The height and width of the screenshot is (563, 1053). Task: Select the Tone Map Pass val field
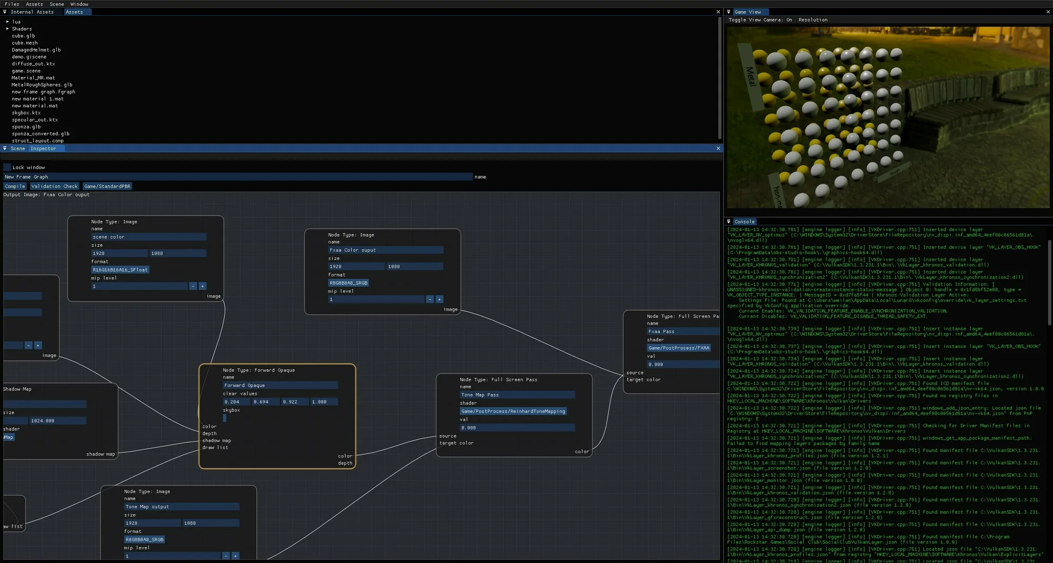click(x=517, y=428)
